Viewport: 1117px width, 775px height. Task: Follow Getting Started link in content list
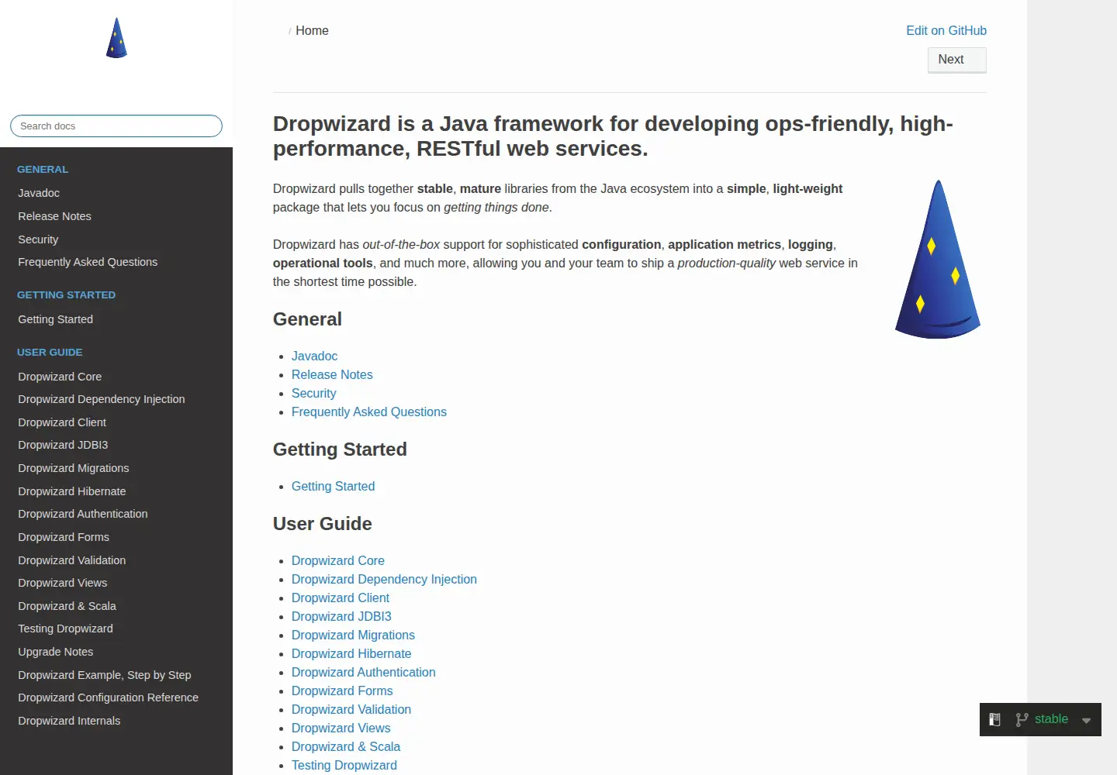(x=333, y=486)
